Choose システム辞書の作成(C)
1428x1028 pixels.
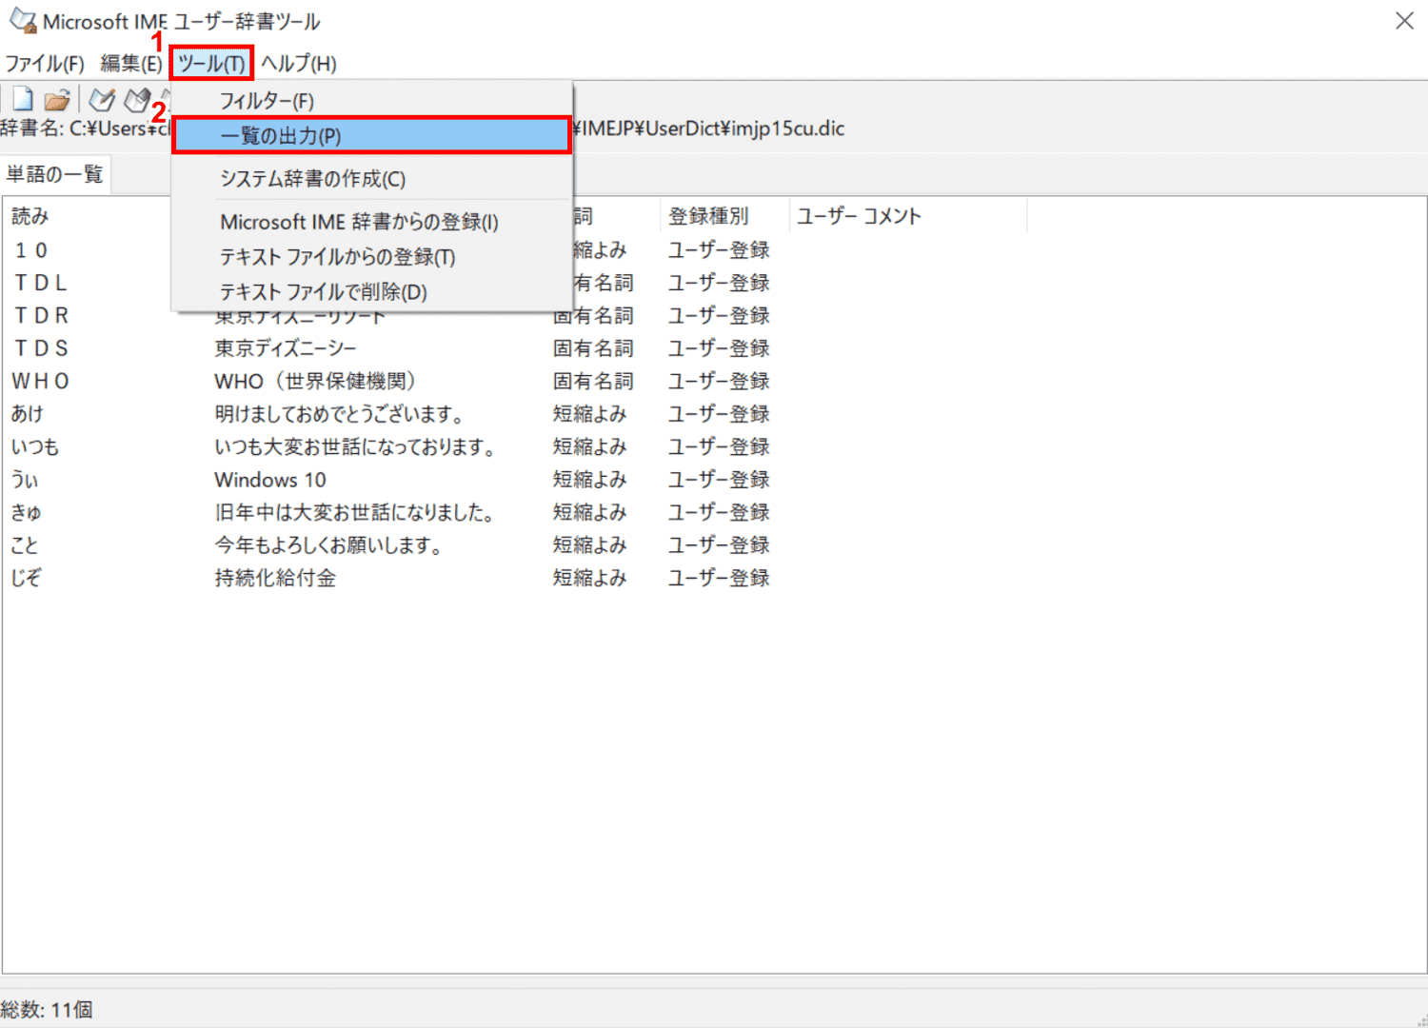tap(371, 179)
